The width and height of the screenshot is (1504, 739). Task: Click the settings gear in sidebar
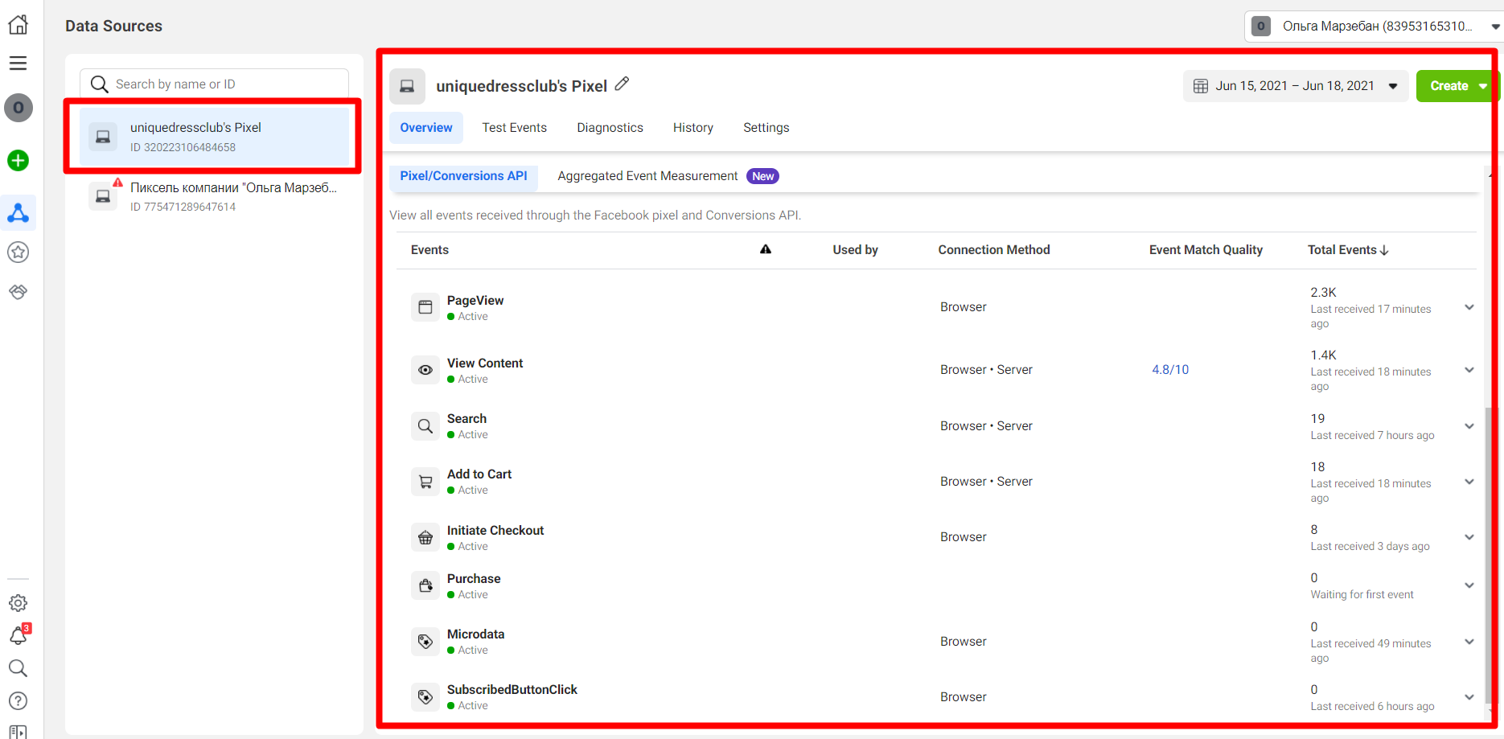(x=18, y=603)
